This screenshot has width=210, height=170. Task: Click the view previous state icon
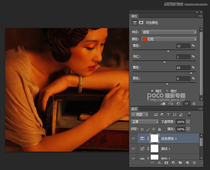coord(171,103)
